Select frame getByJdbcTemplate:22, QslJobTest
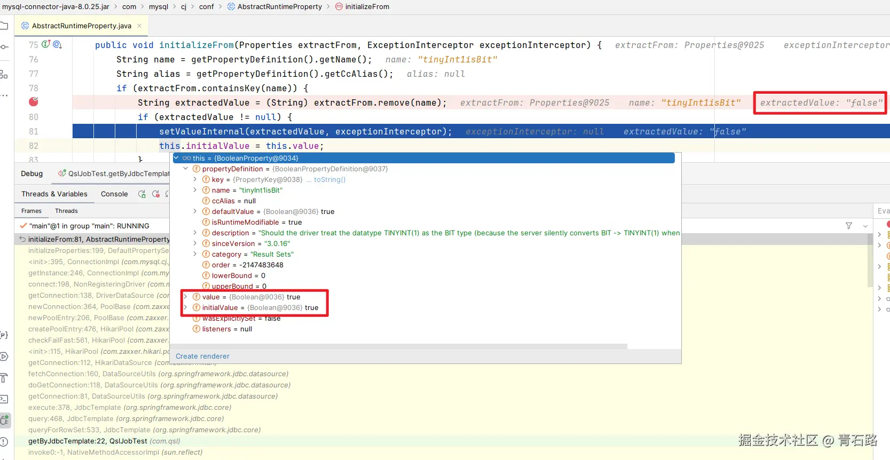This screenshot has height=460, width=890. tap(104, 441)
